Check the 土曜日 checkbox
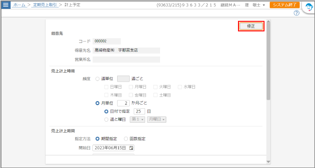This screenshot has width=315, height=168. [155, 95]
